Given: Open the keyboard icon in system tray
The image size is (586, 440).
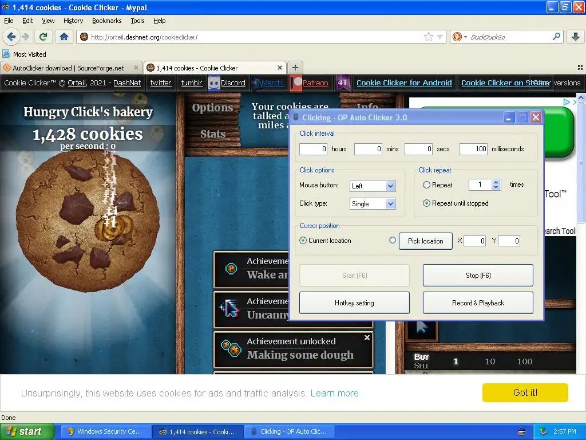Looking at the screenshot, I should pyautogui.click(x=522, y=432).
